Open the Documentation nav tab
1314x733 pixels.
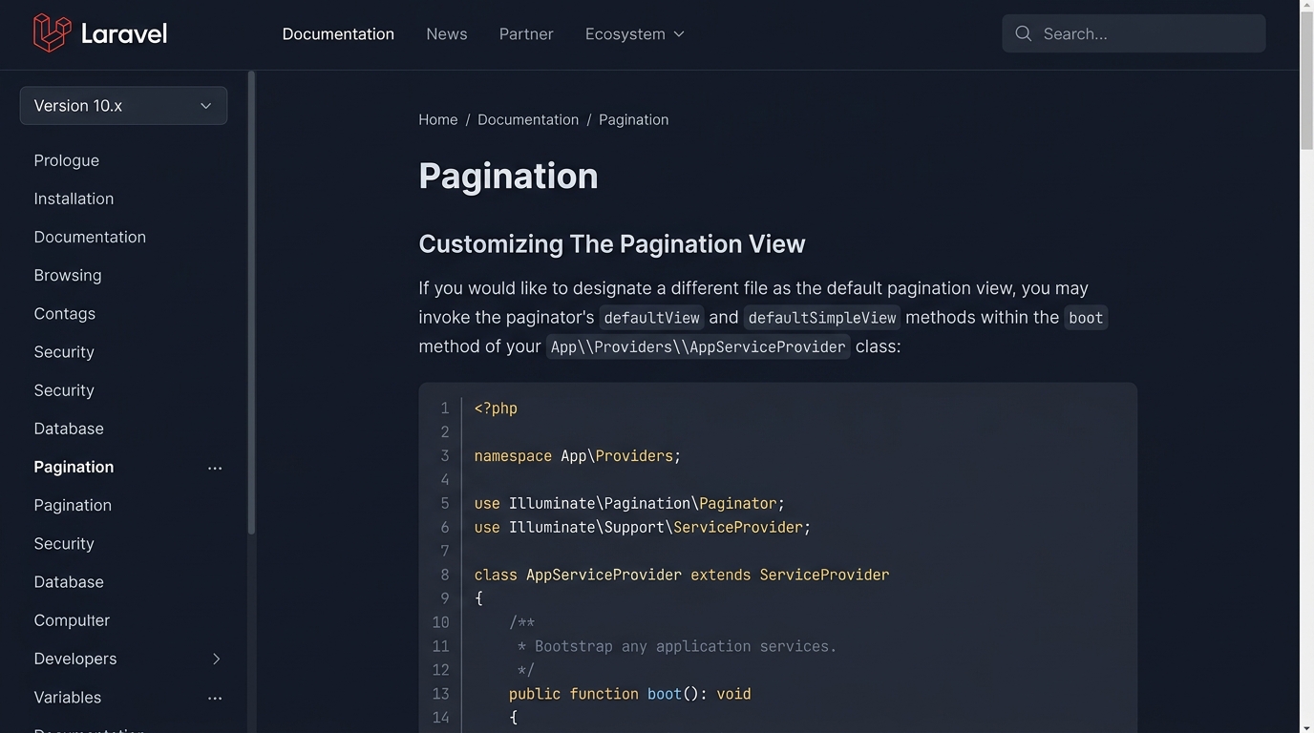point(338,34)
